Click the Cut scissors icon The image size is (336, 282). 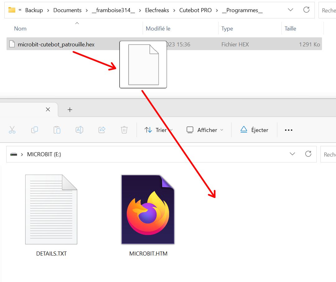[x=12, y=130]
